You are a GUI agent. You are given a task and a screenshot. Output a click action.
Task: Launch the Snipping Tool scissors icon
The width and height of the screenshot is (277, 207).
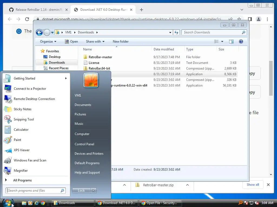8,119
